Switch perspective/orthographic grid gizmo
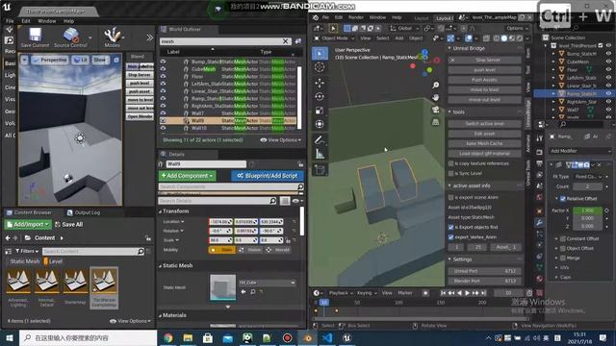Image resolution: width=616 pixels, height=346 pixels. (436, 122)
